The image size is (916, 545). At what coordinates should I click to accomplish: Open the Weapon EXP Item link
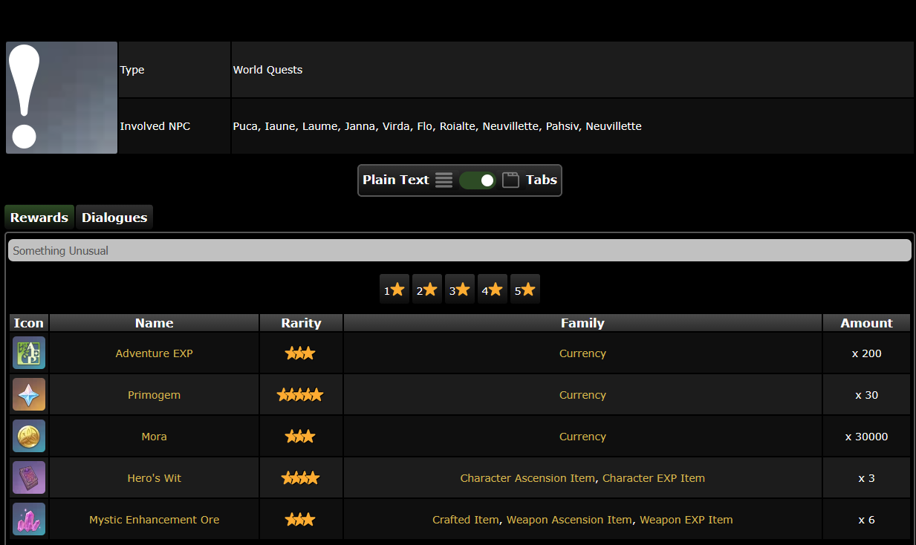pos(686,520)
